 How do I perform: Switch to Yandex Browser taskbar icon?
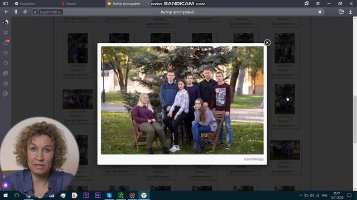(x=144, y=195)
